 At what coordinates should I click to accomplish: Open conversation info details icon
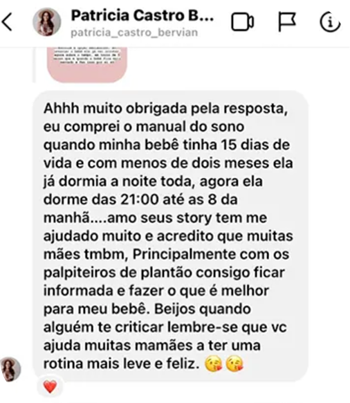(330, 22)
